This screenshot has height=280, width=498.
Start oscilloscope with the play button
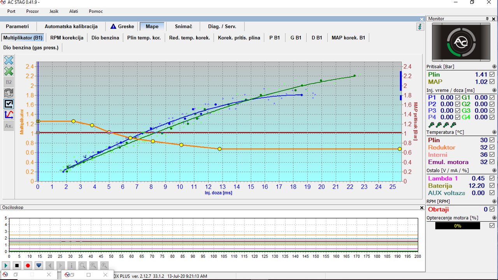point(6,266)
